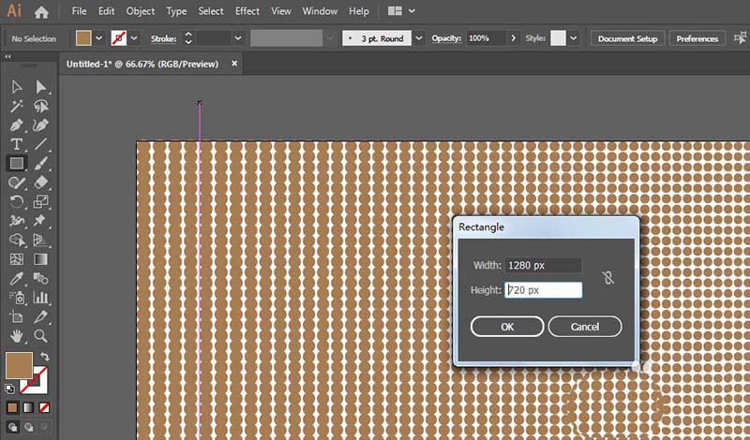Image resolution: width=750 pixels, height=440 pixels.
Task: Set paint mode to Gradient
Action: 28,407
